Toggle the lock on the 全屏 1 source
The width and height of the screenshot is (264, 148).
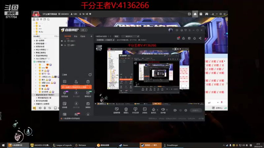pyautogui.click(x=65, y=45)
